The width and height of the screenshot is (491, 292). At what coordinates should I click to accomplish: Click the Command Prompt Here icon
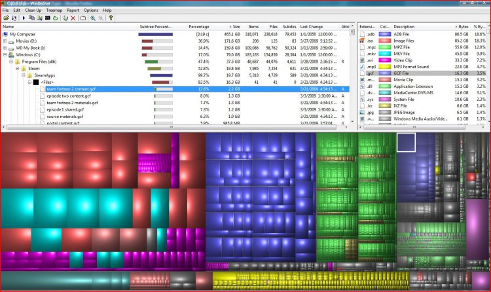click(x=48, y=18)
